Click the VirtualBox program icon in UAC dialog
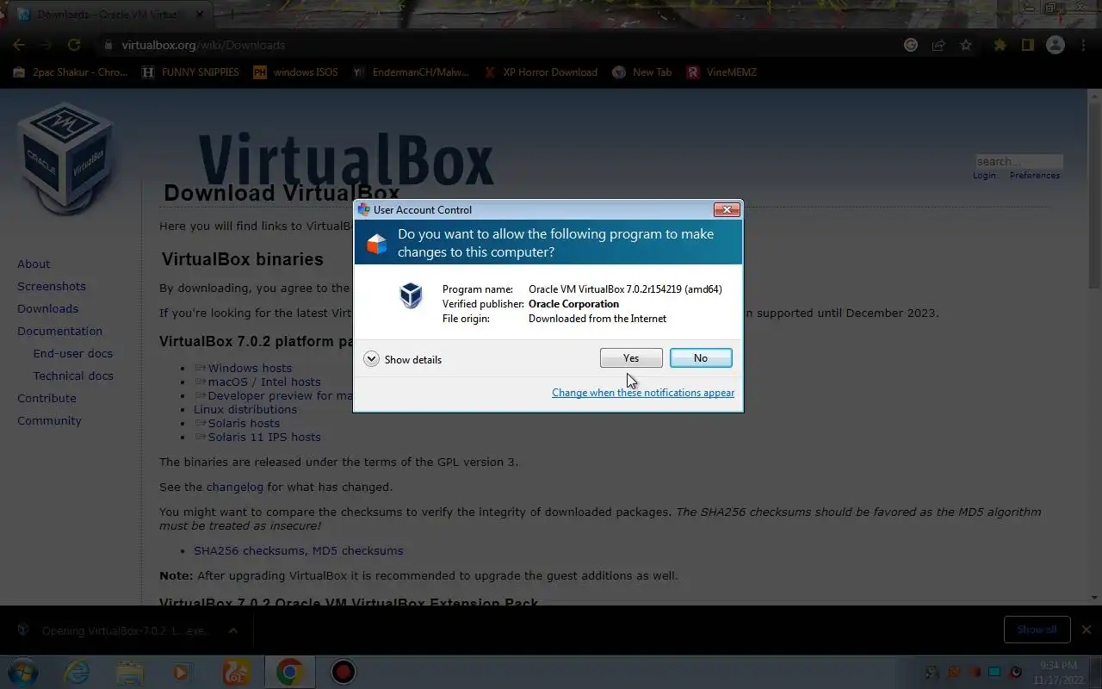This screenshot has height=689, width=1102. coord(412,295)
